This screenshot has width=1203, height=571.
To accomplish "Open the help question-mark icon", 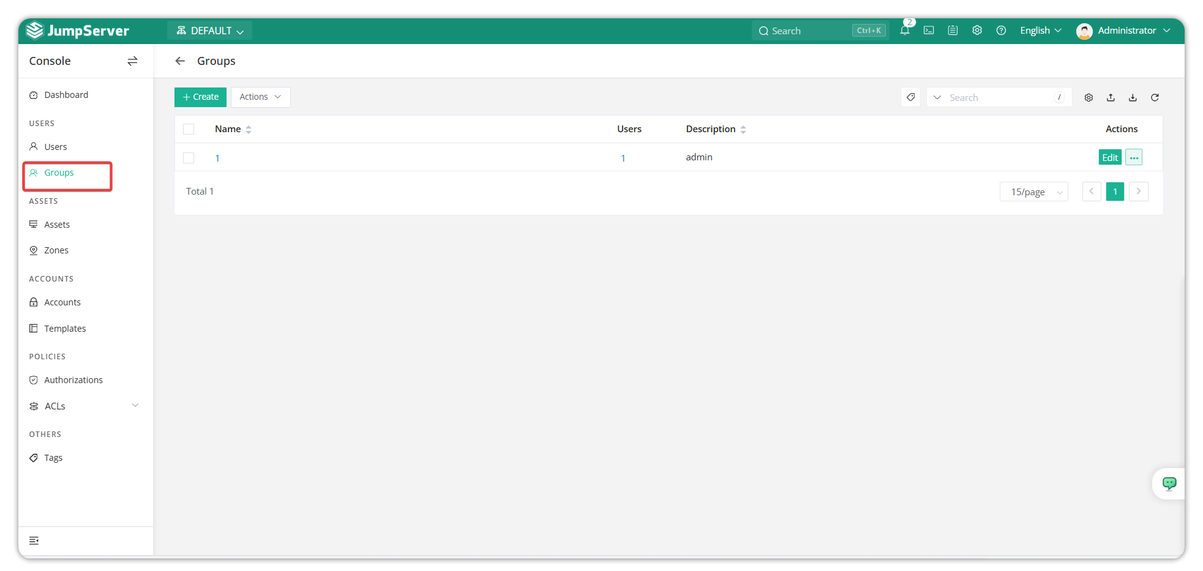I will pos(1001,30).
